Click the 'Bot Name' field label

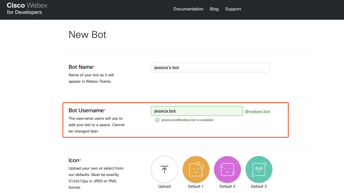(x=81, y=67)
